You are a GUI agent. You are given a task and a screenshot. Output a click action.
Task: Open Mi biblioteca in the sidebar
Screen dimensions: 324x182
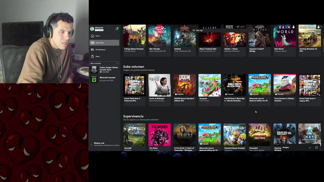tap(104, 50)
